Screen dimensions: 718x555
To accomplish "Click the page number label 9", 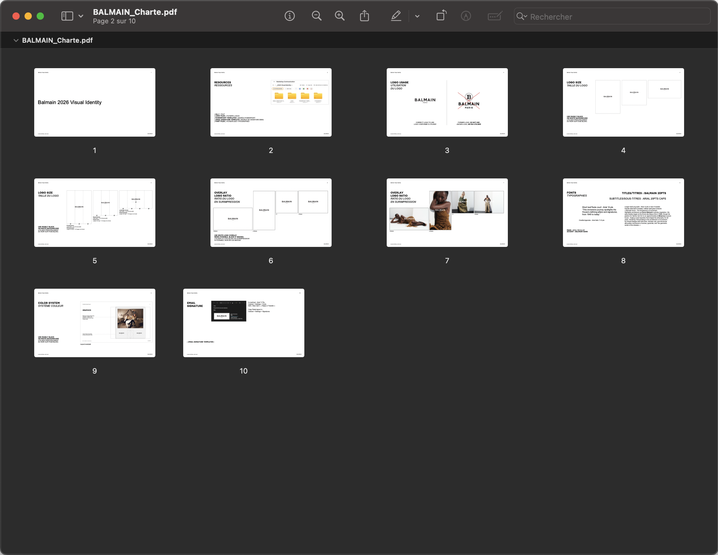I will click(x=95, y=371).
